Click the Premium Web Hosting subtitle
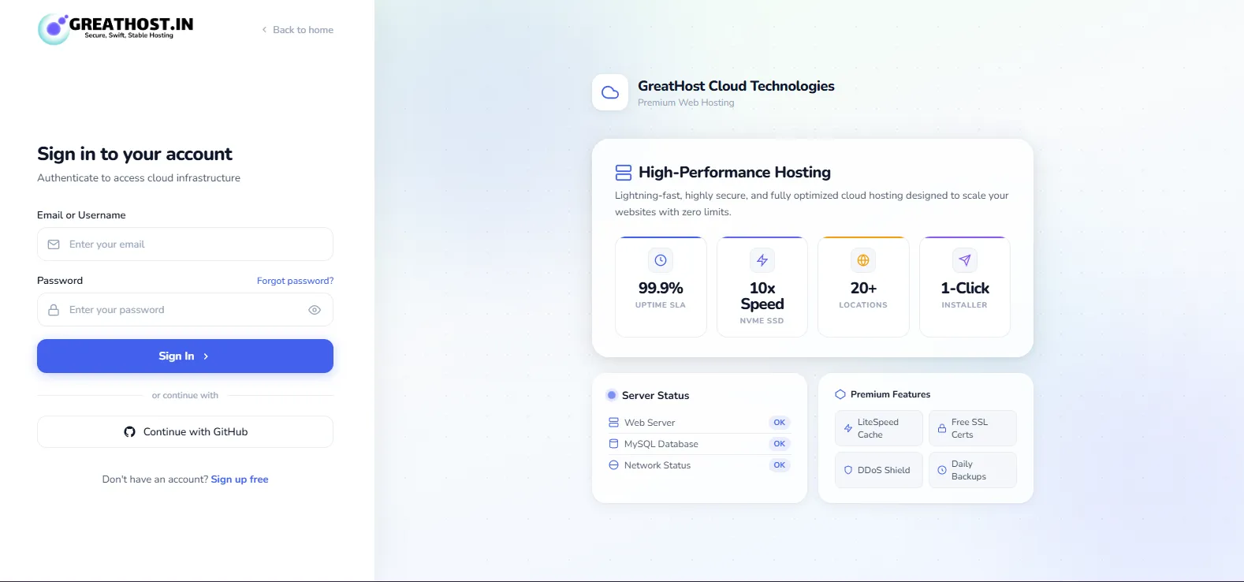The image size is (1244, 582). (x=686, y=103)
